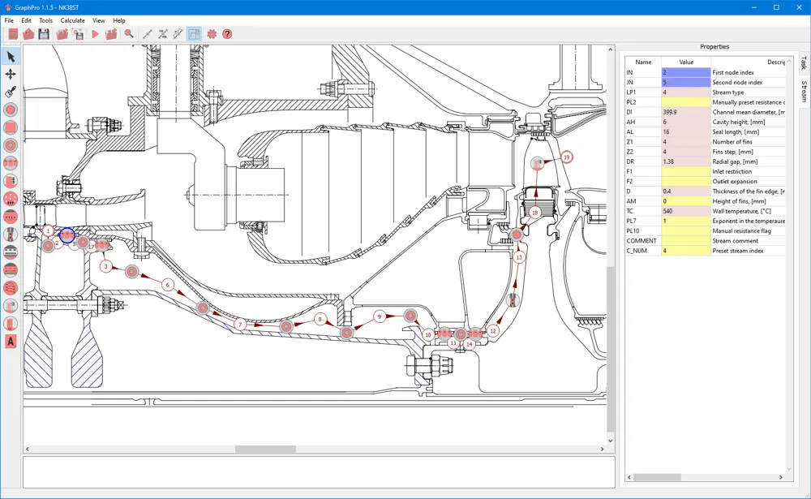Screen dimensions: 811x499
Task: Open the File menu
Action: [x=9, y=21]
